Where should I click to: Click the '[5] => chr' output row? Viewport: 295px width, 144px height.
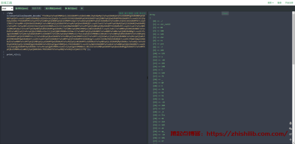click(x=158, y=37)
